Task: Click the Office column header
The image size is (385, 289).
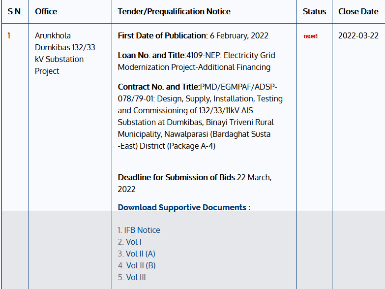Action: coord(46,11)
